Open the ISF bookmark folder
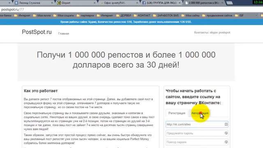This screenshot has height=148, width=263. [x=239, y=16]
